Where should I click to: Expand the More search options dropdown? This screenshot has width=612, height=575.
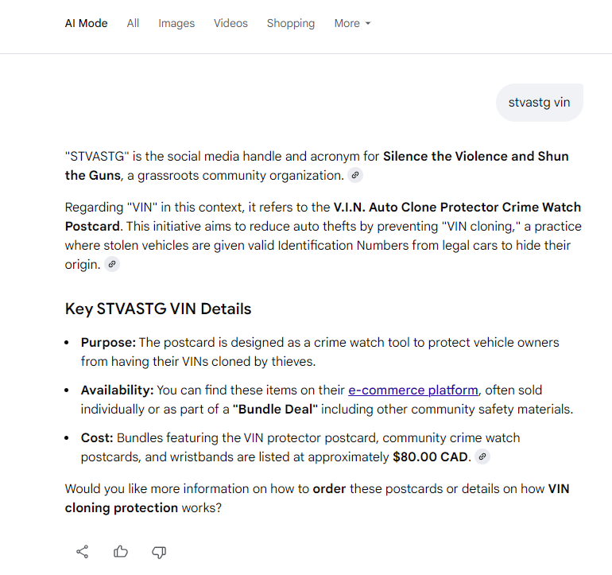pyautogui.click(x=352, y=23)
